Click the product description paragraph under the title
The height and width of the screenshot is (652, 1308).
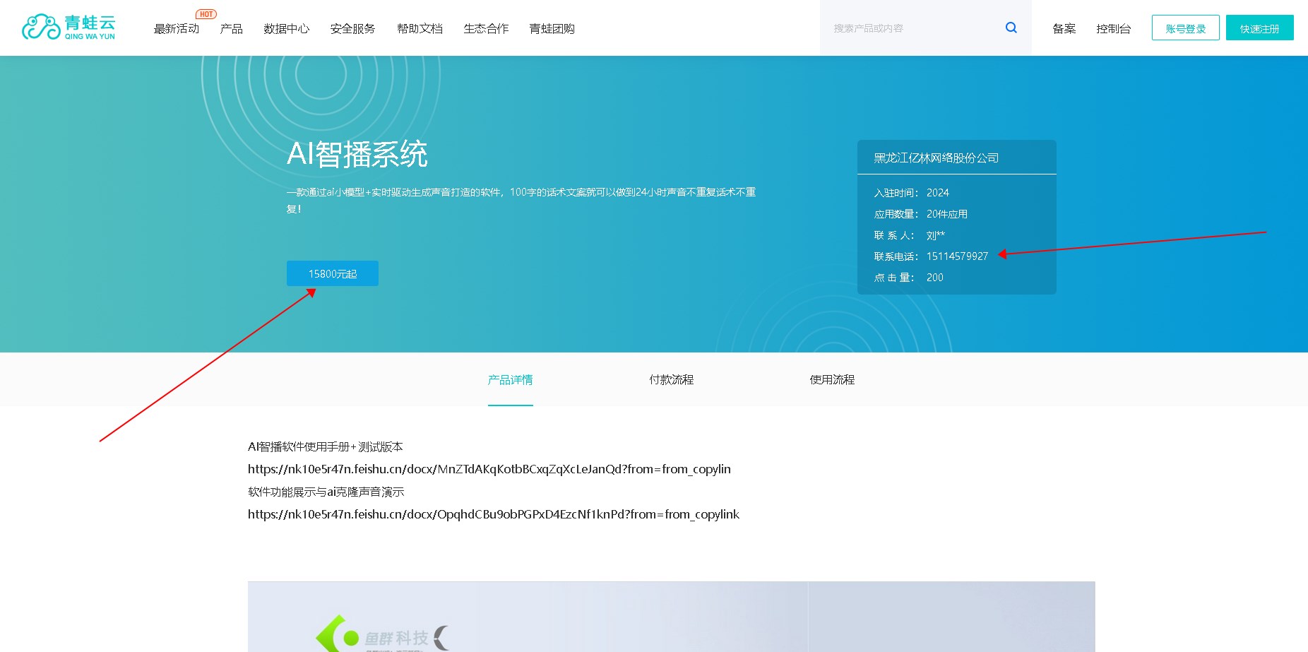[x=521, y=200]
